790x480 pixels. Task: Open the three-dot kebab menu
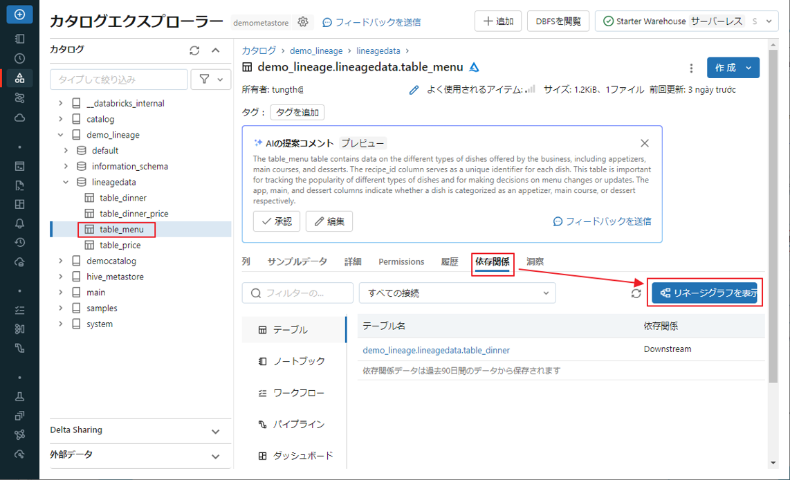pyautogui.click(x=691, y=68)
